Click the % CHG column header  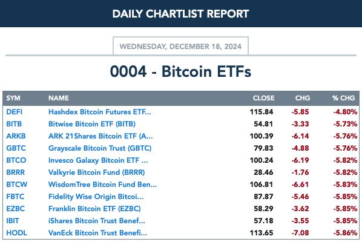click(x=343, y=98)
